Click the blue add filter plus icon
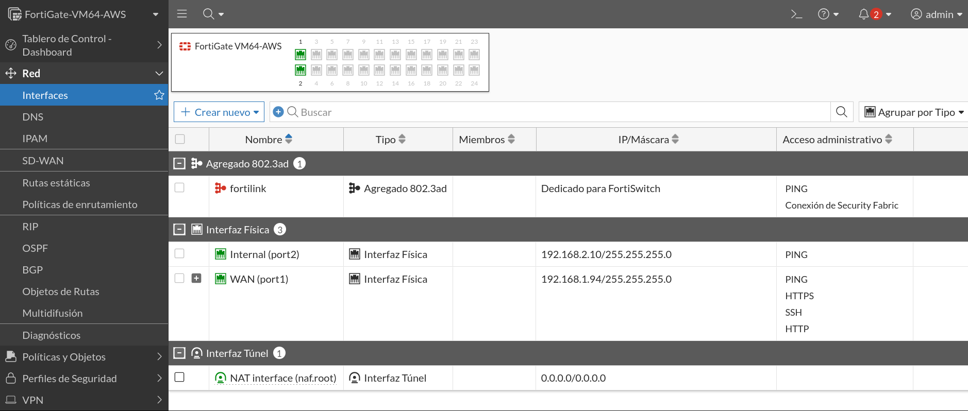968x411 pixels. click(278, 112)
